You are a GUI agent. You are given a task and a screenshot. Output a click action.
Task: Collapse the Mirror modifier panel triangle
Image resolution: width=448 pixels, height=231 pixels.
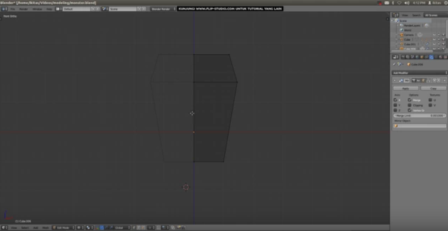394,80
